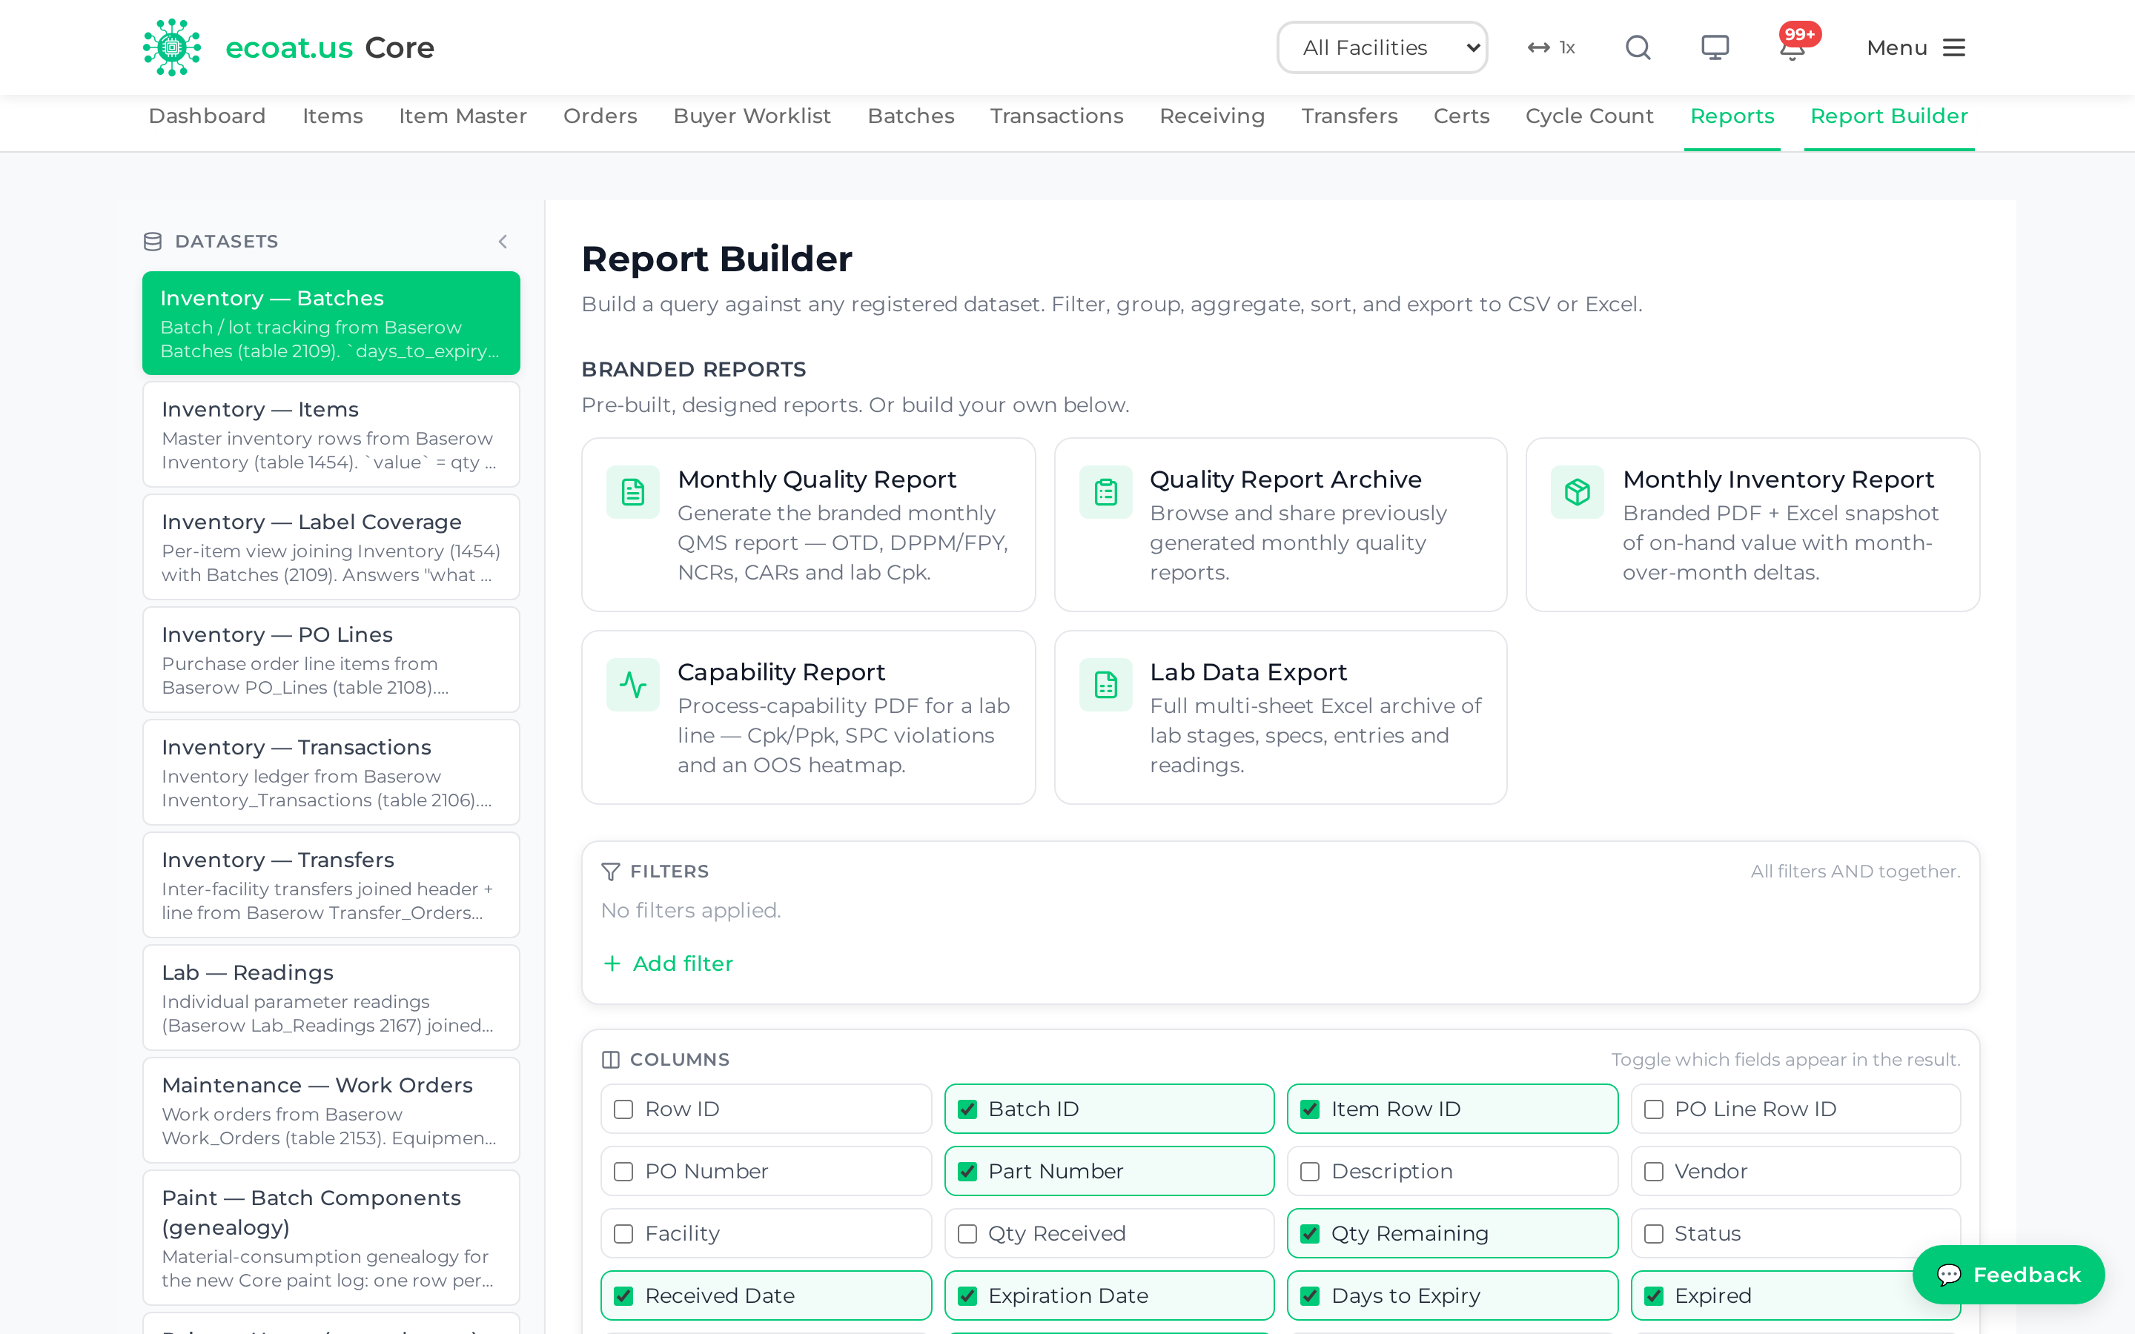Open the Monthly Inventory Report card
Screen dimensions: 2135x1334
[1752, 525]
